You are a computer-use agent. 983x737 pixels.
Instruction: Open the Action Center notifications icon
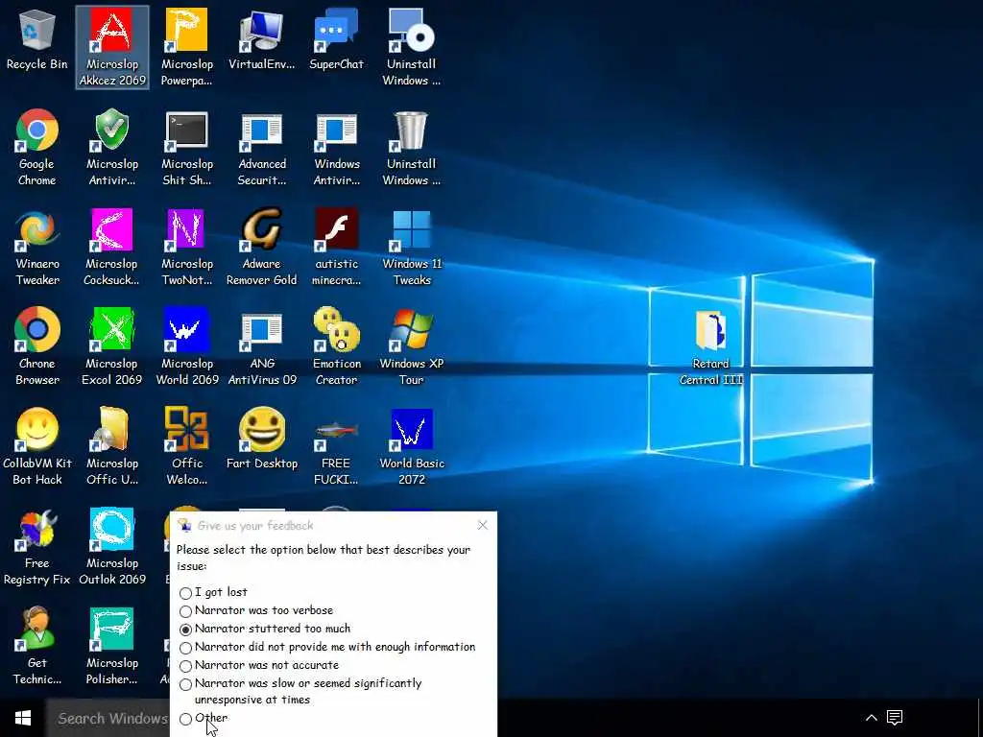(895, 718)
